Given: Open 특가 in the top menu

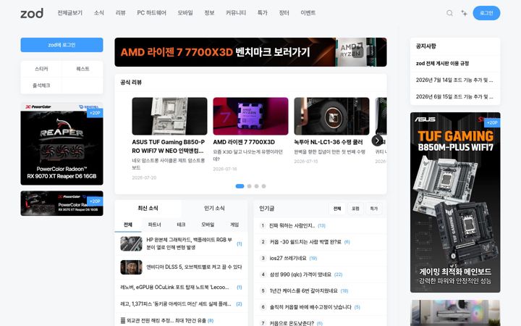Looking at the screenshot, I should pyautogui.click(x=263, y=13).
